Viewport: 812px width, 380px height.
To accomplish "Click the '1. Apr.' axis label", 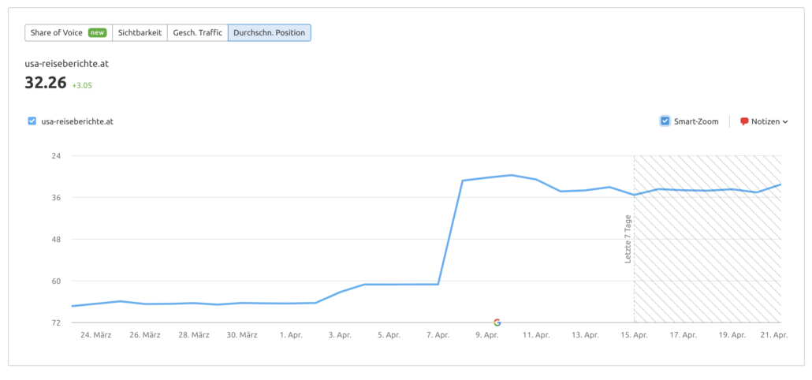I will 291,335.
